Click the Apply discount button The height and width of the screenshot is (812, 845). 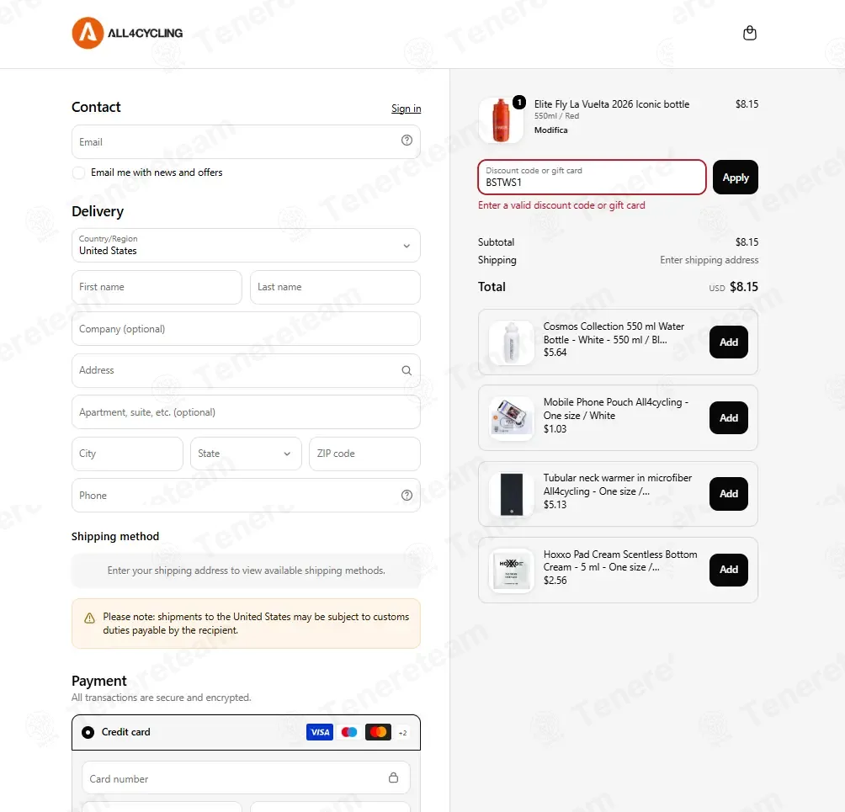(735, 178)
